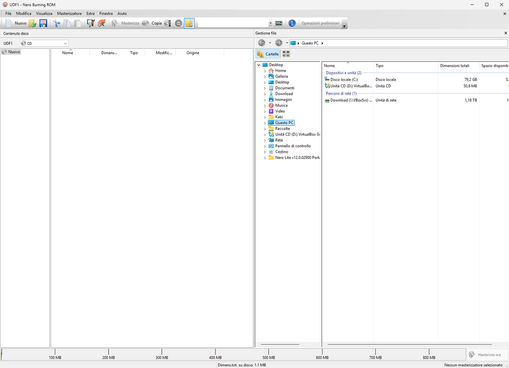
Task: Toggle the file browser panel icon in toolbar
Action: click(x=189, y=23)
